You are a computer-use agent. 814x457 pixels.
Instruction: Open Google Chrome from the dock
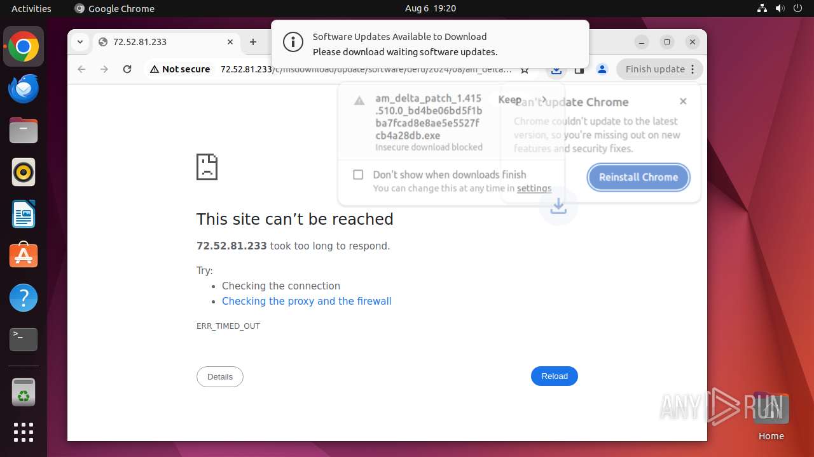coord(24,47)
